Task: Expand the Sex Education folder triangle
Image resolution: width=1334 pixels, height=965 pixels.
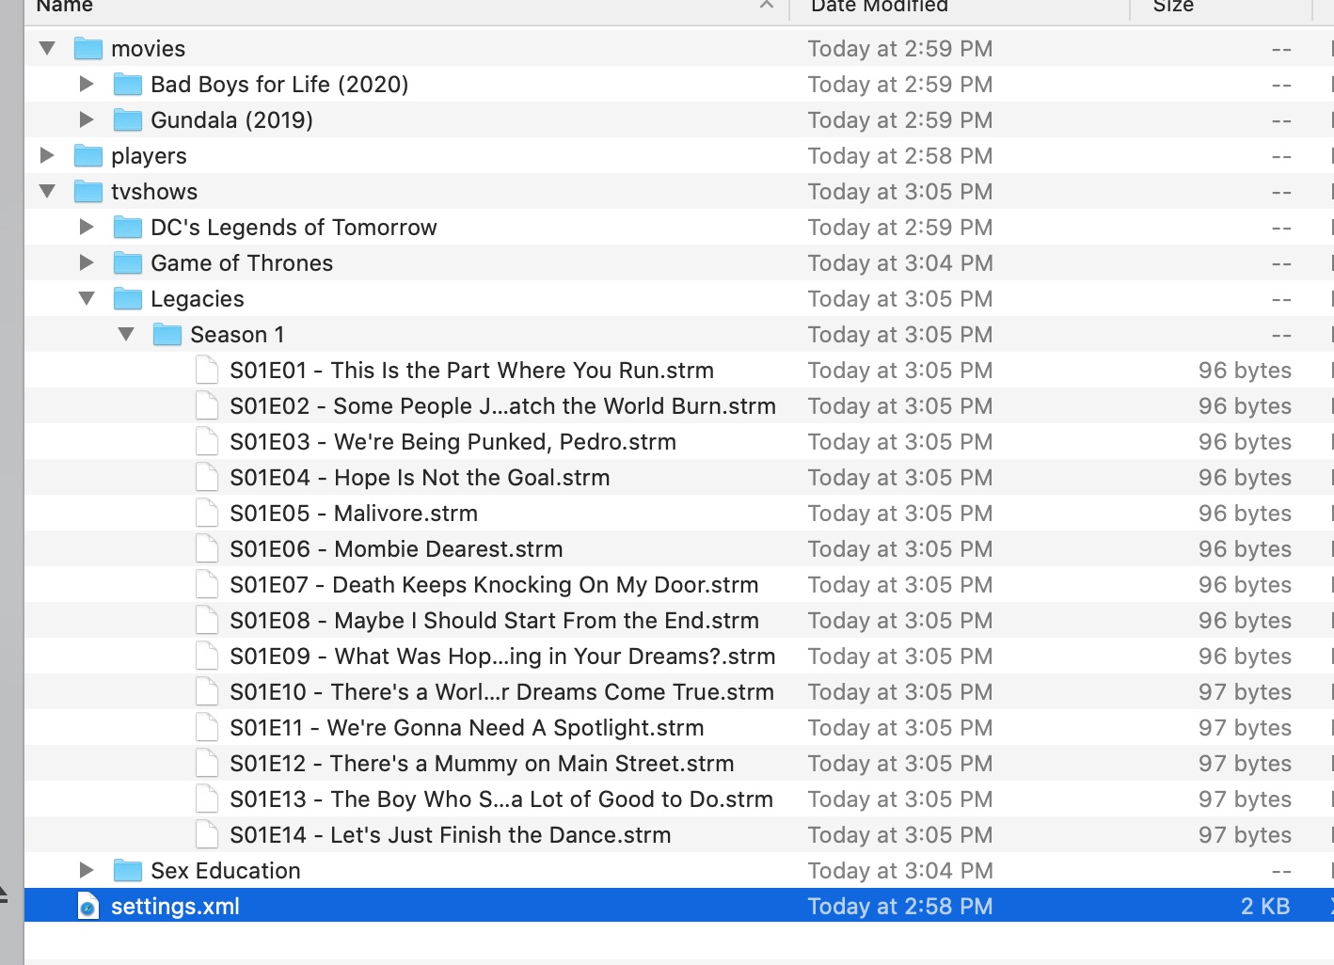Action: tap(87, 870)
